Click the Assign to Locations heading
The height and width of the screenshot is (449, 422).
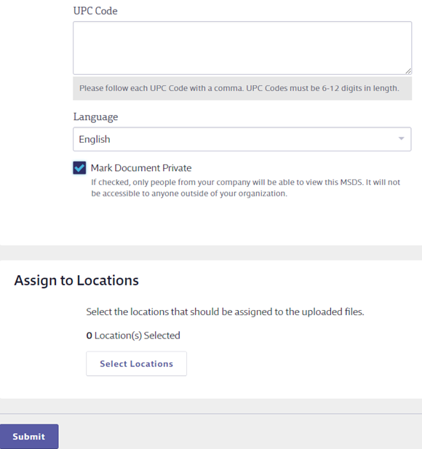coord(76,280)
